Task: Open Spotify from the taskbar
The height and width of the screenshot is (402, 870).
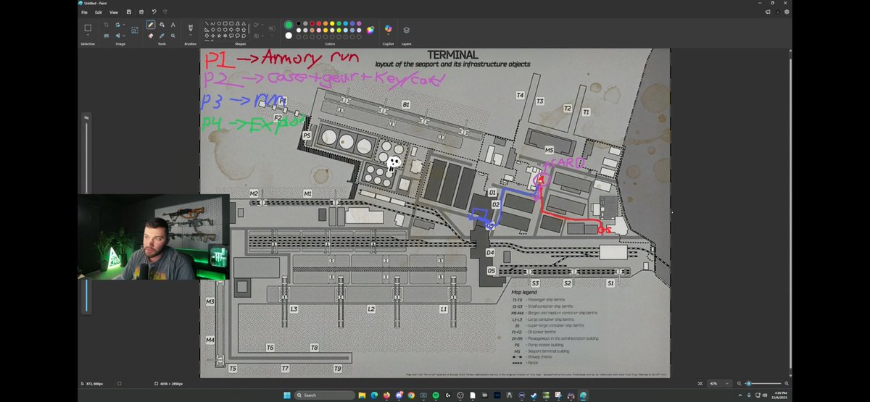Action: [x=435, y=395]
